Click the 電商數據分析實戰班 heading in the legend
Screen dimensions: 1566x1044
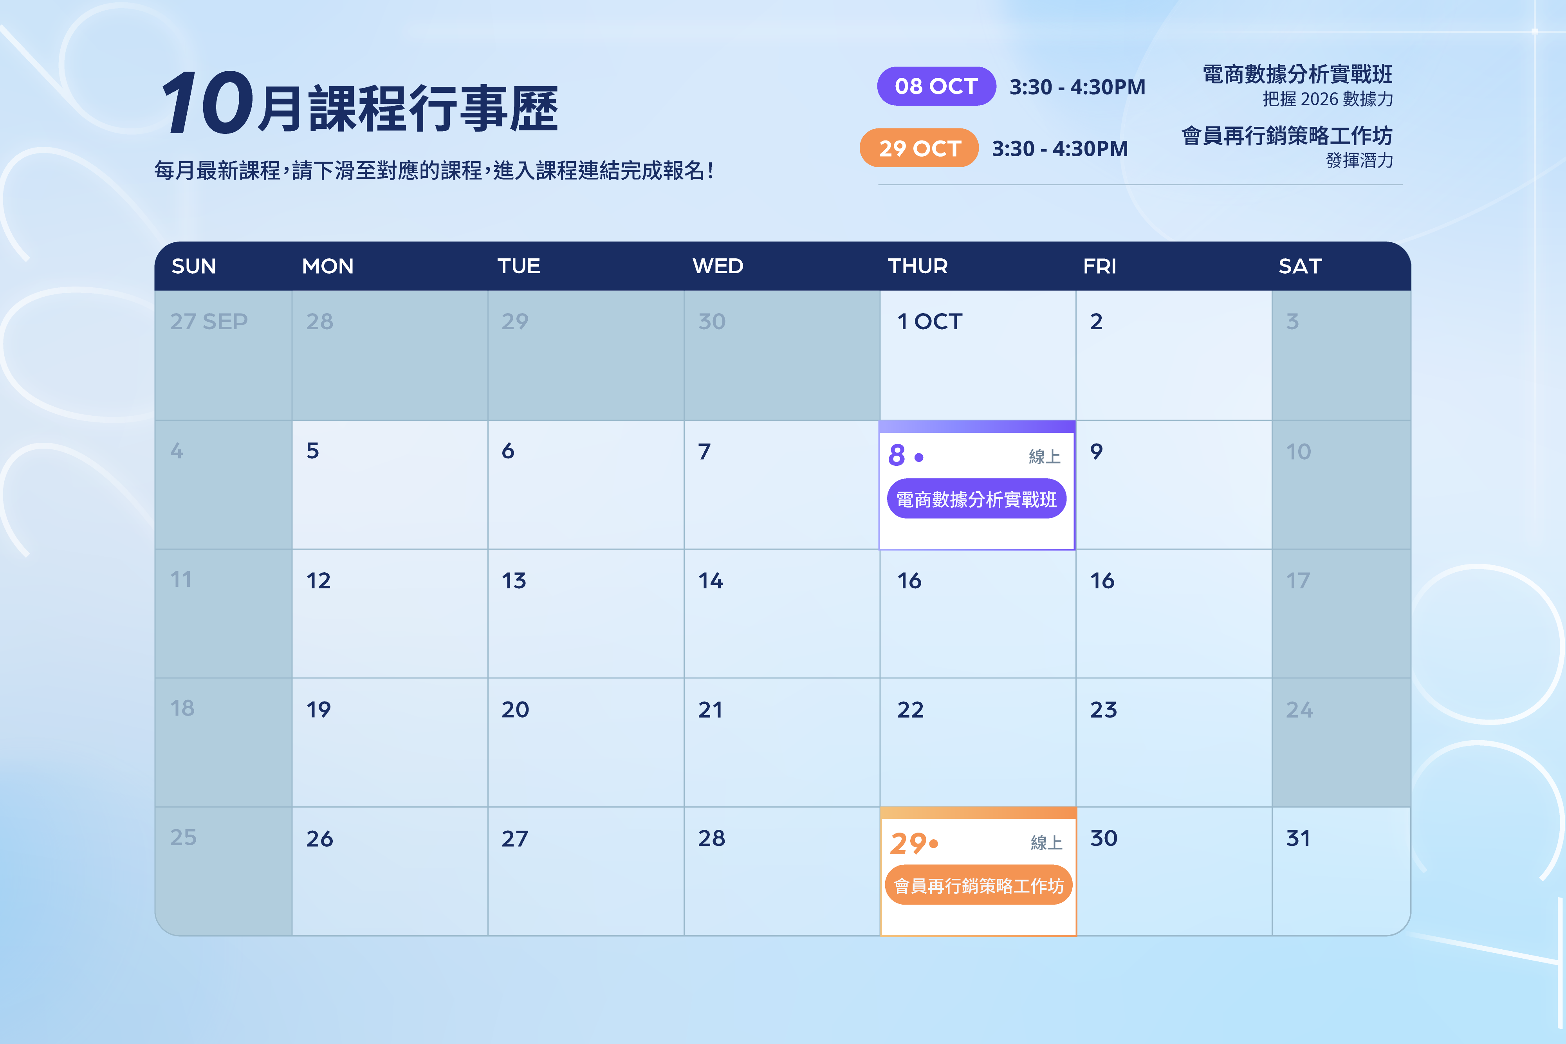(1297, 74)
